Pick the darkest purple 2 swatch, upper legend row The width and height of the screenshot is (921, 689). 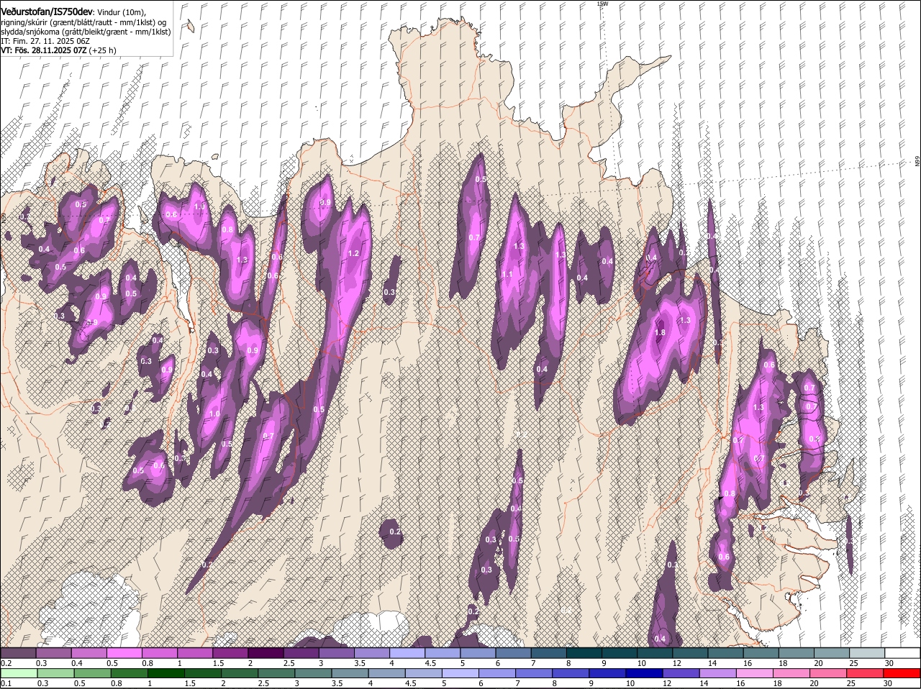click(x=266, y=653)
